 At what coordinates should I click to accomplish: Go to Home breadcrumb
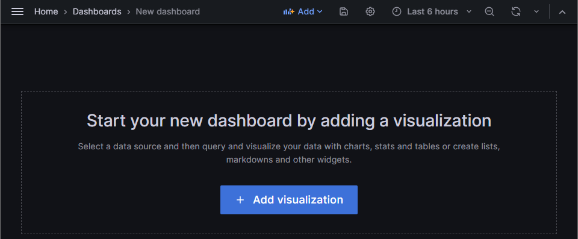click(x=46, y=12)
